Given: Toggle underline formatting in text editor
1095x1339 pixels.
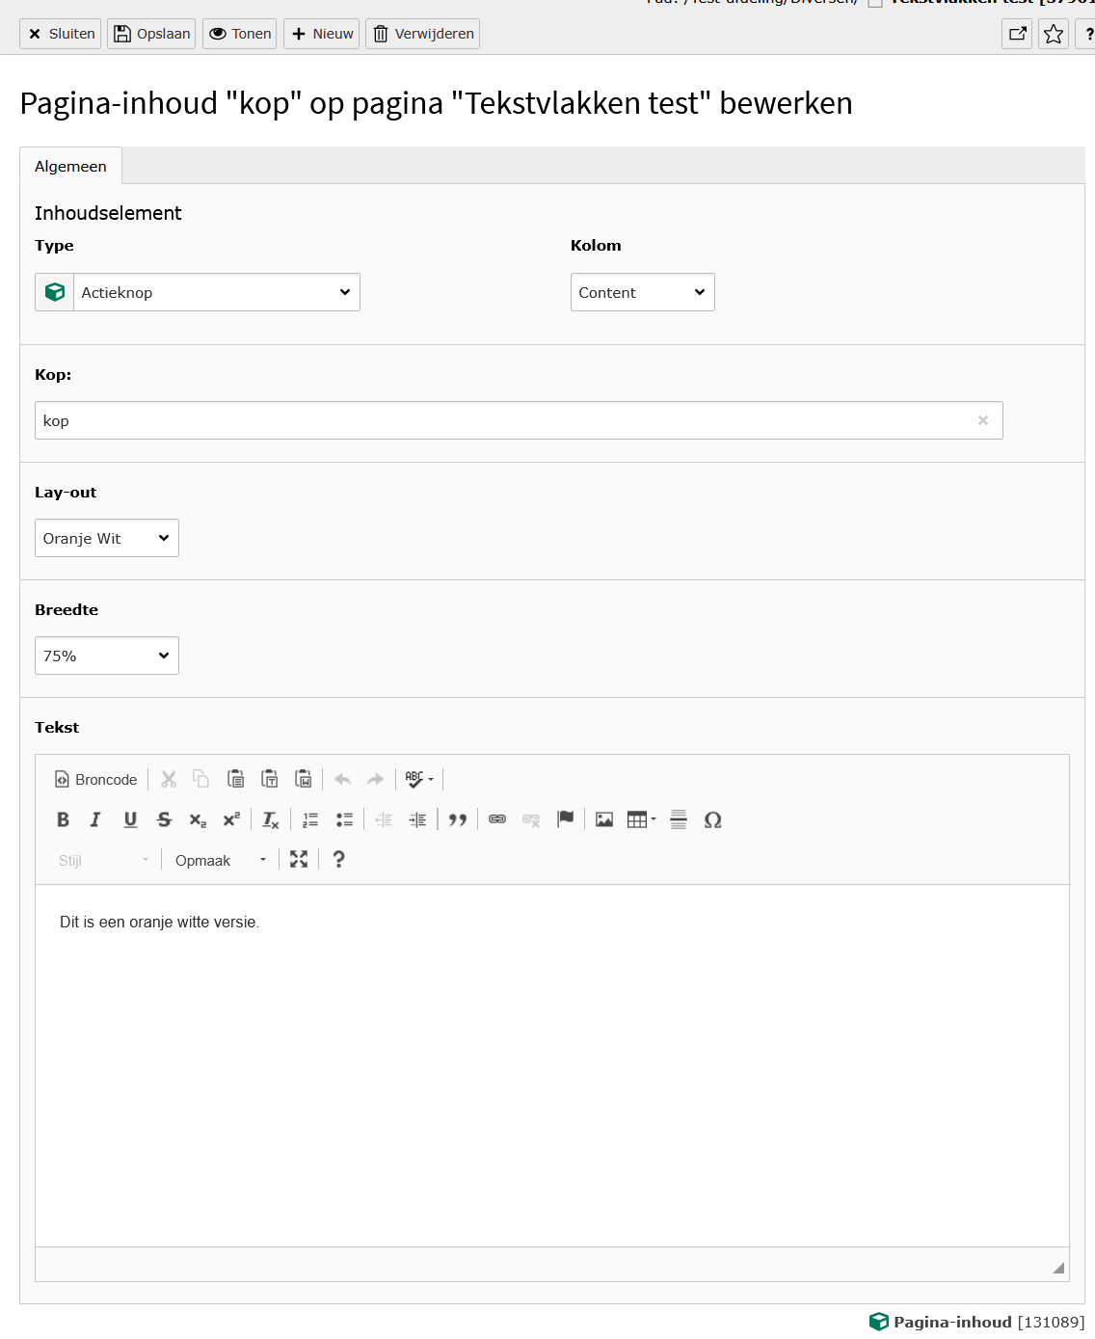Looking at the screenshot, I should click(x=130, y=819).
